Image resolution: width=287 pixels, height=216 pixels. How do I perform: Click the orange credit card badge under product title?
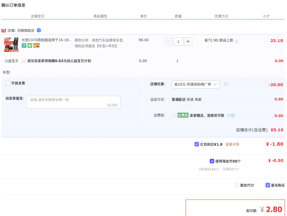pyautogui.click(x=36, y=45)
